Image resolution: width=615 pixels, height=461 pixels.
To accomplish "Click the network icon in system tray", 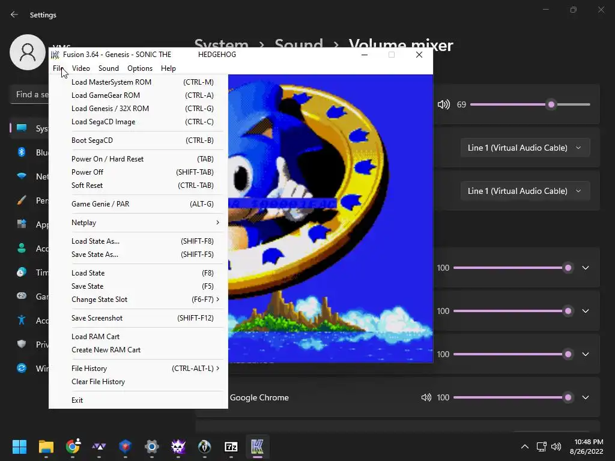I will click(x=542, y=447).
